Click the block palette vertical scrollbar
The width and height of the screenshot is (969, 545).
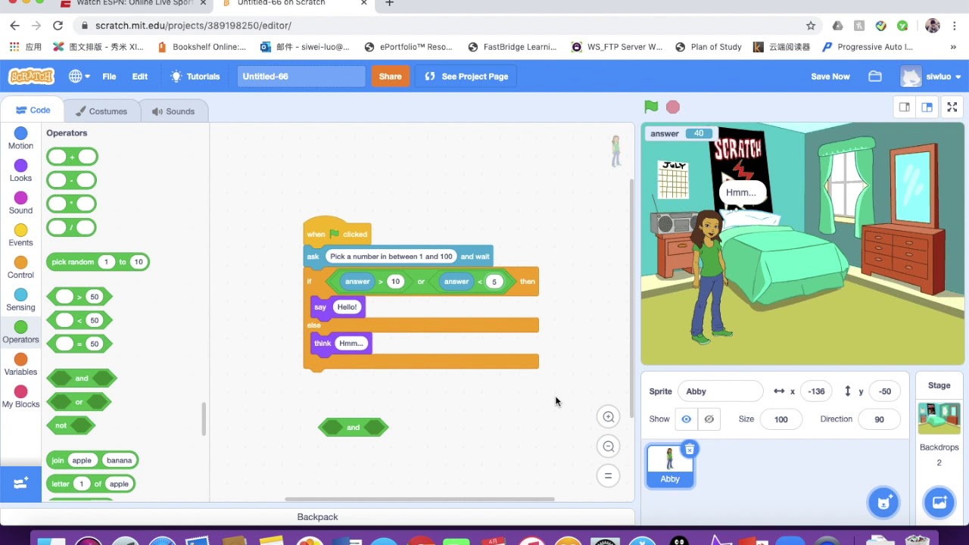click(x=203, y=419)
